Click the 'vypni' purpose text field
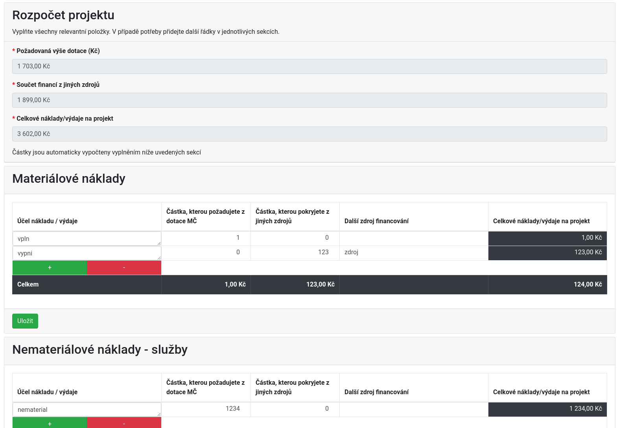The width and height of the screenshot is (619, 428). click(x=87, y=253)
